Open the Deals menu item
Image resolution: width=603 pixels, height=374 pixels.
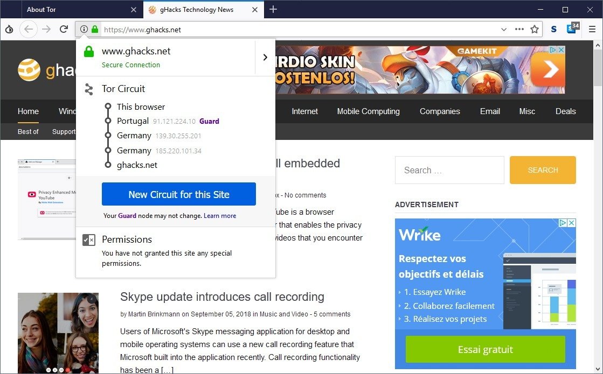coord(566,111)
